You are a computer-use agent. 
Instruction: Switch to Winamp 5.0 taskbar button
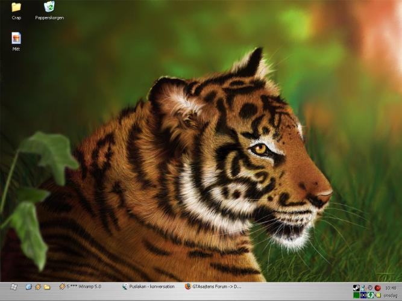(86, 287)
